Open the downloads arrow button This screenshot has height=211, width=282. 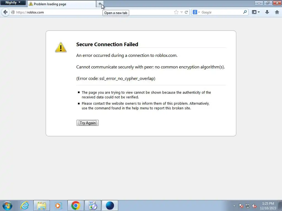pyautogui.click(x=267, y=12)
